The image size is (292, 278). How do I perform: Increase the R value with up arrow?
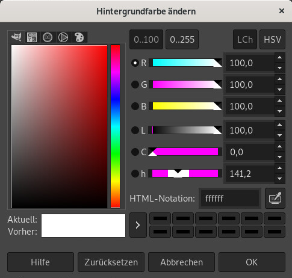coord(279,58)
